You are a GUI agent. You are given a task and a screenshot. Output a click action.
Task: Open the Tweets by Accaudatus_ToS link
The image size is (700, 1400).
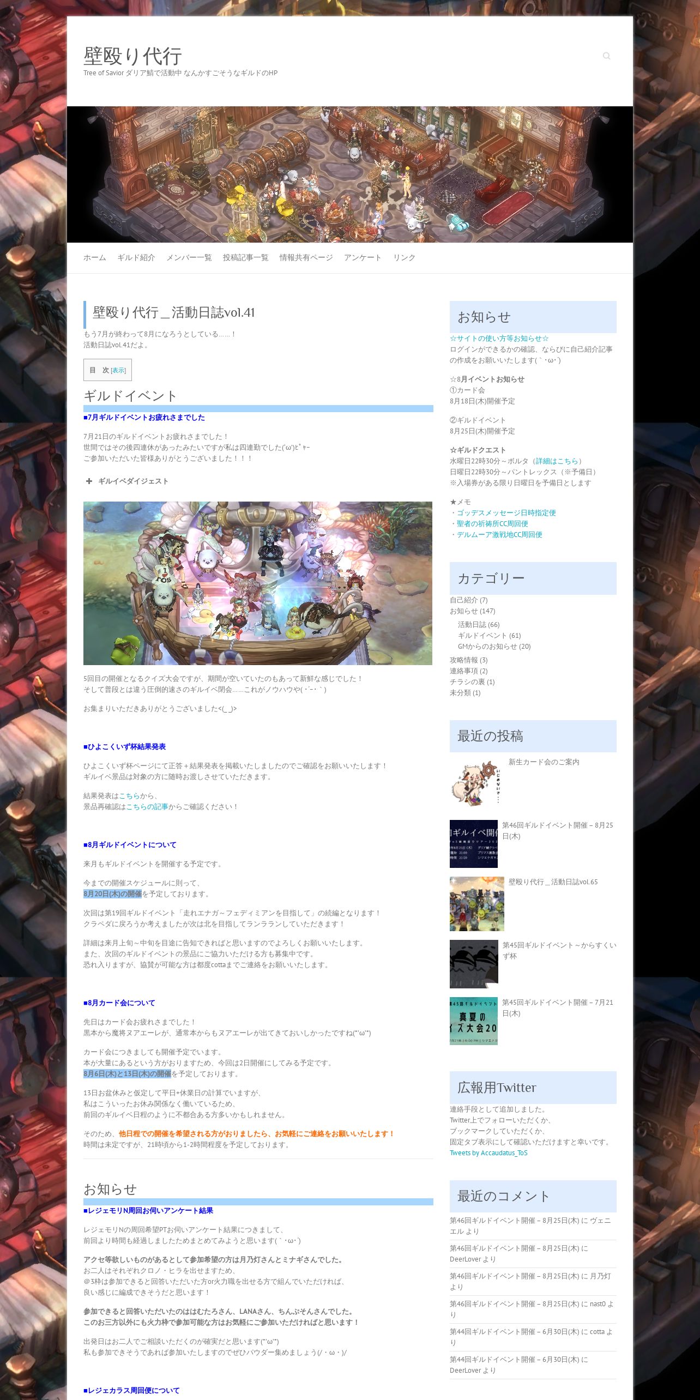coord(488,1152)
